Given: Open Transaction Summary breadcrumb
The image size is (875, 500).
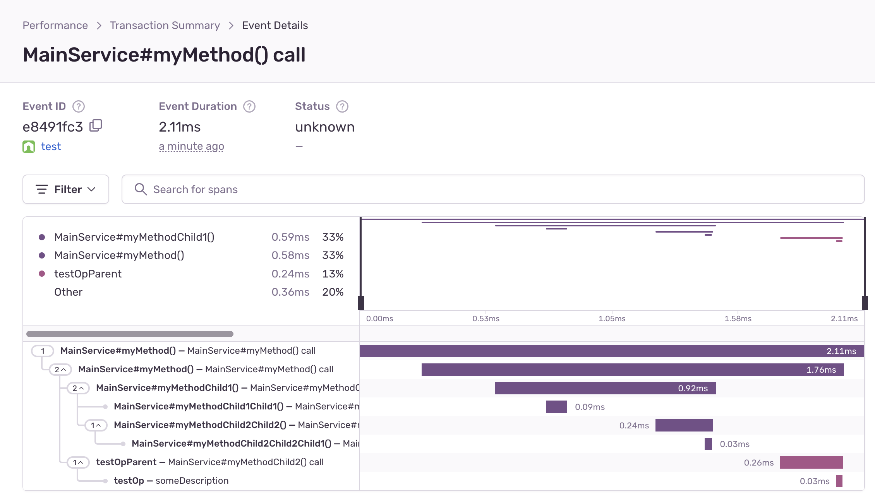Looking at the screenshot, I should [165, 26].
